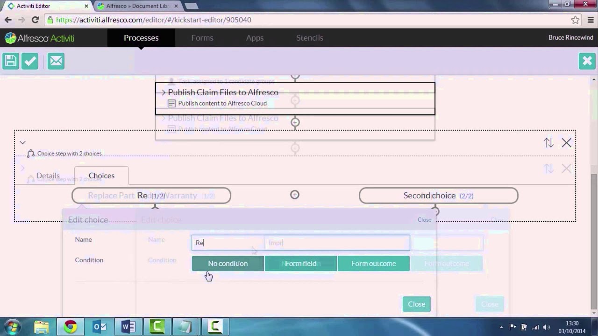Select the 'Second choice (2/2)' pill
598x336 pixels.
438,196
